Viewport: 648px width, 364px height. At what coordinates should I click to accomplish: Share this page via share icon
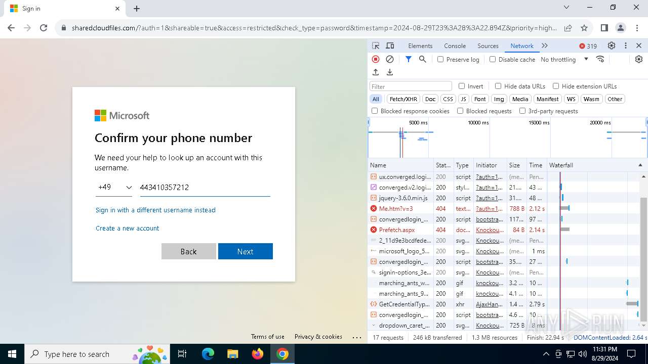568,28
